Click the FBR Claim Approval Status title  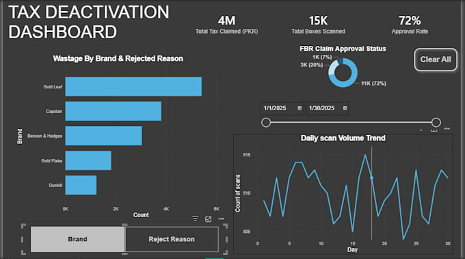[x=343, y=49]
